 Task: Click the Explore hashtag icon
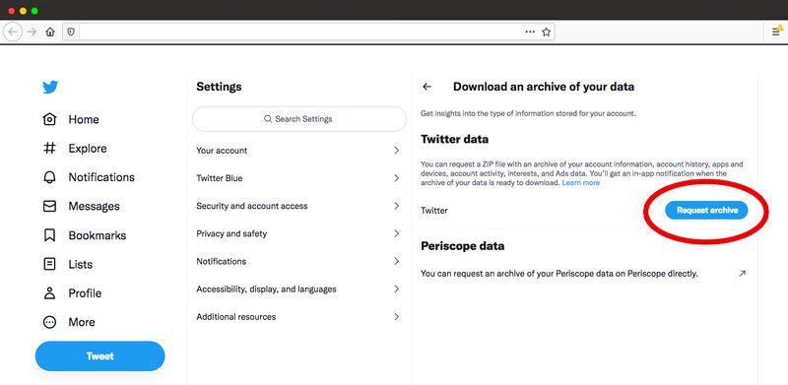point(50,149)
